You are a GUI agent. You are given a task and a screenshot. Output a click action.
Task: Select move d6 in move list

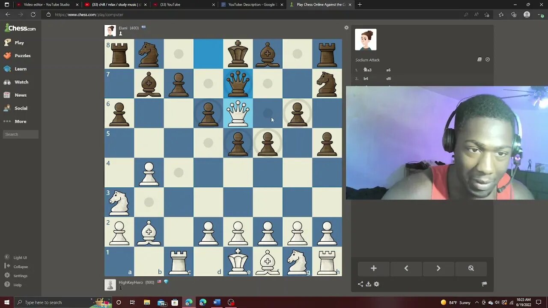point(388,78)
